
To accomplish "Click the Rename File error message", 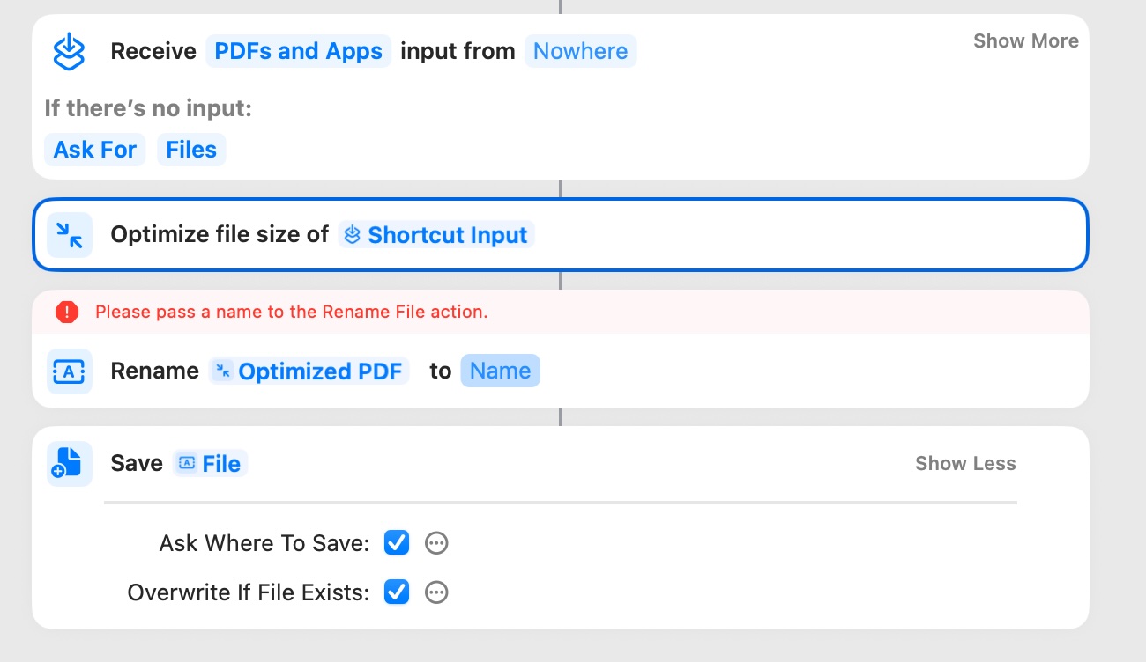I will pyautogui.click(x=291, y=312).
